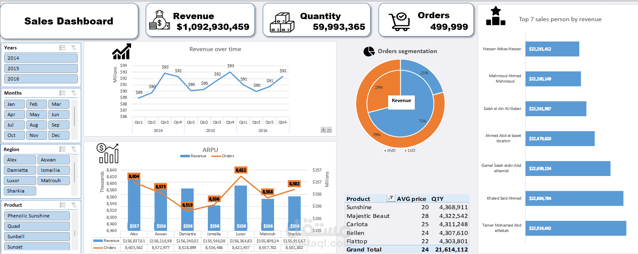Select Quad in the Product slicer

coord(37,226)
